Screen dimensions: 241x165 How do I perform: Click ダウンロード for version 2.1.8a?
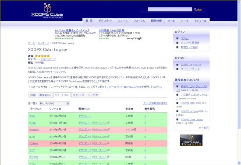(85, 123)
